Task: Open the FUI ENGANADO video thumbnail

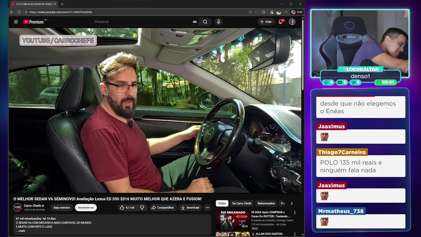Action: pyautogui.click(x=232, y=220)
